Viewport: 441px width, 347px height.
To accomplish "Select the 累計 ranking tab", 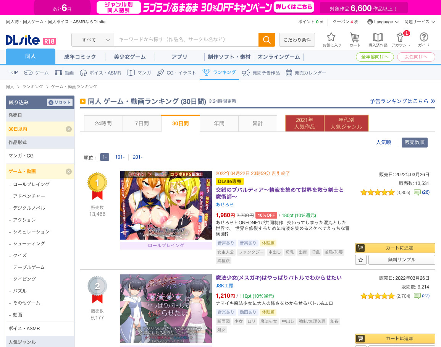I will 258,123.
